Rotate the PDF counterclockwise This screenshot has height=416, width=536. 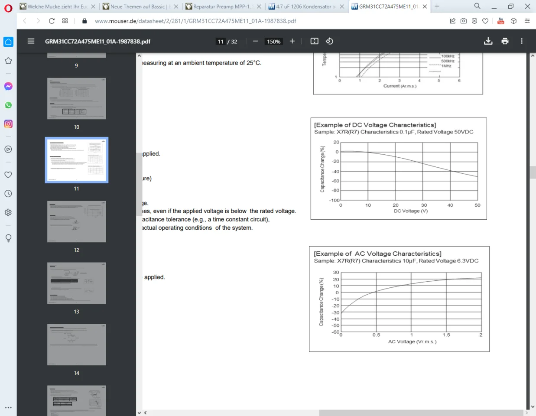[329, 41]
